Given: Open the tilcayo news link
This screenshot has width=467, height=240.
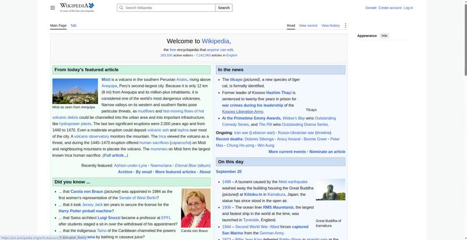Looking at the screenshot, I should click(x=236, y=80).
